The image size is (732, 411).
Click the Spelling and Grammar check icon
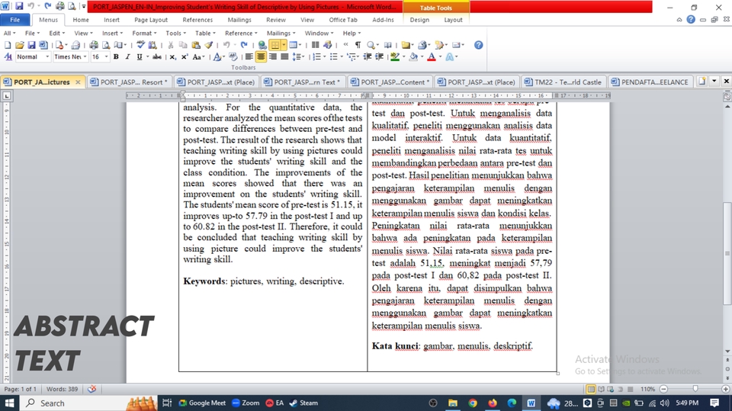[x=140, y=45]
